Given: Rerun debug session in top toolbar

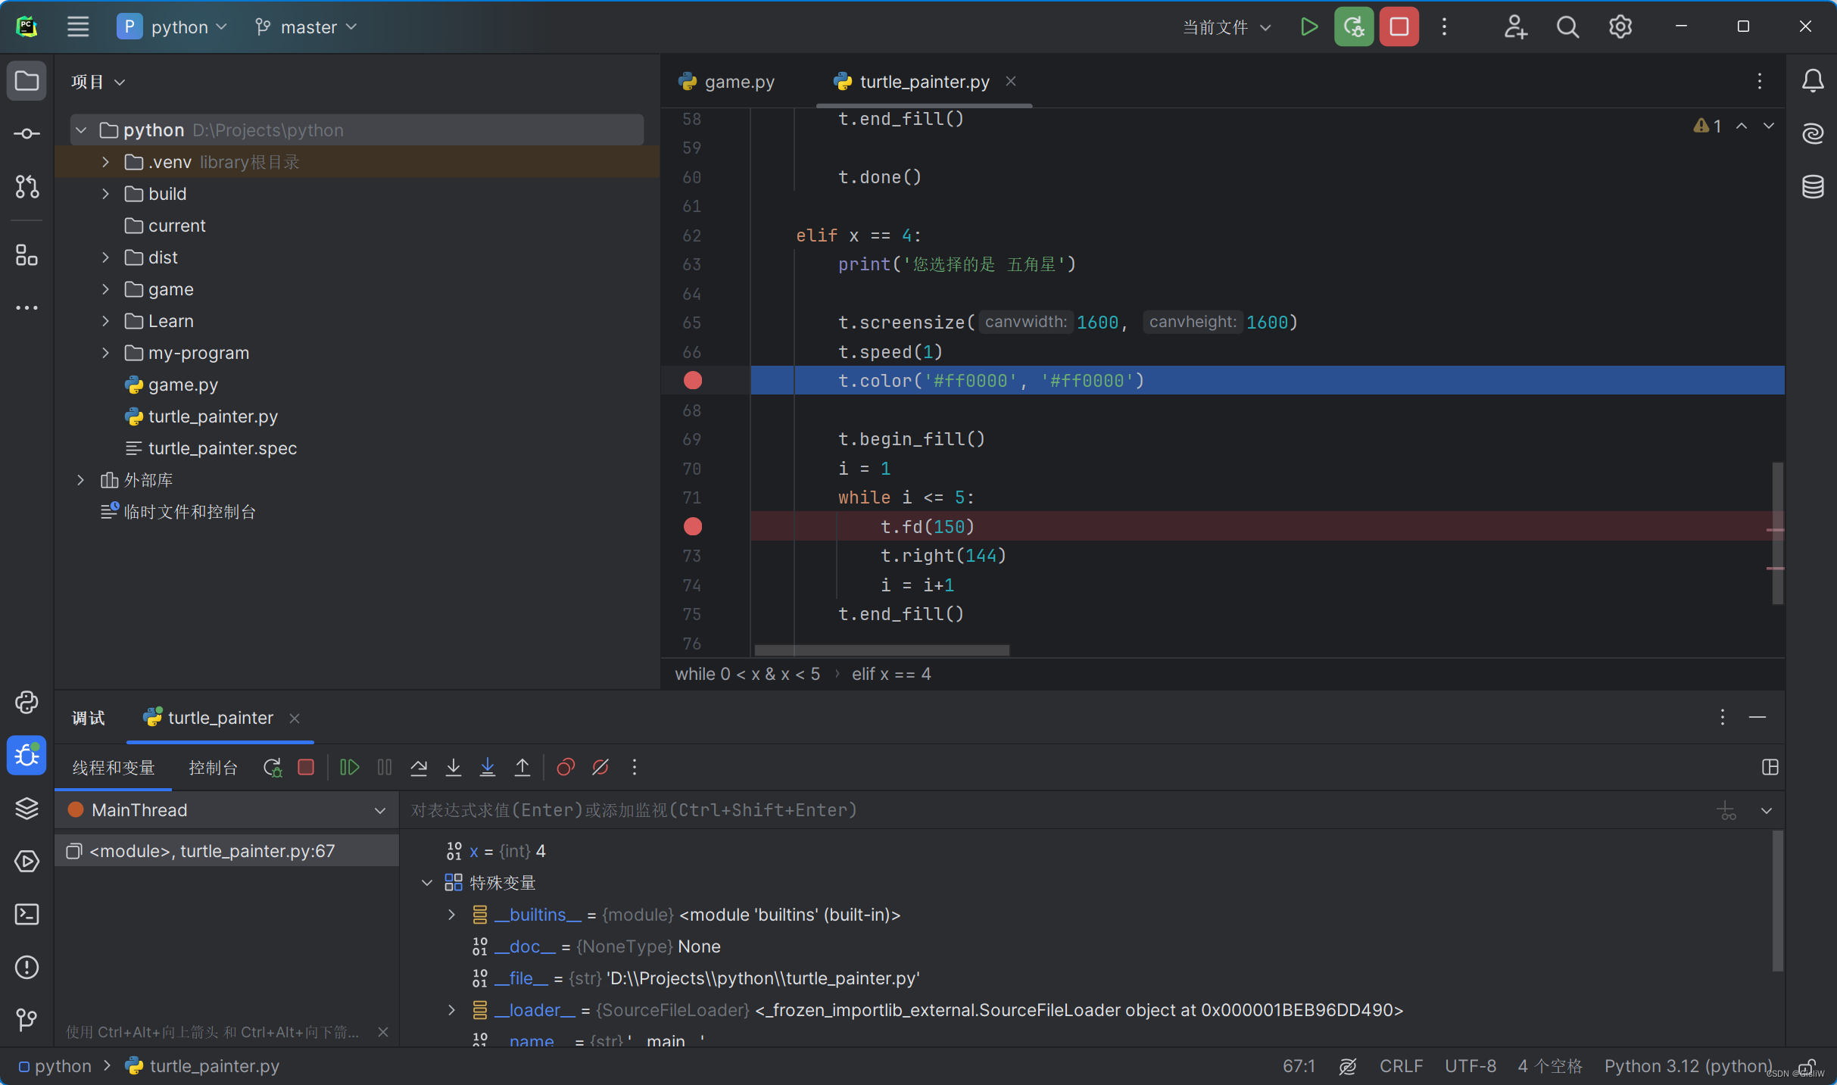Looking at the screenshot, I should pos(1353,27).
